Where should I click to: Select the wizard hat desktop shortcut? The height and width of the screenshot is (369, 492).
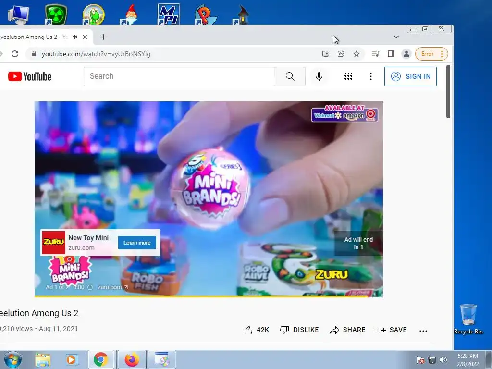tap(242, 14)
